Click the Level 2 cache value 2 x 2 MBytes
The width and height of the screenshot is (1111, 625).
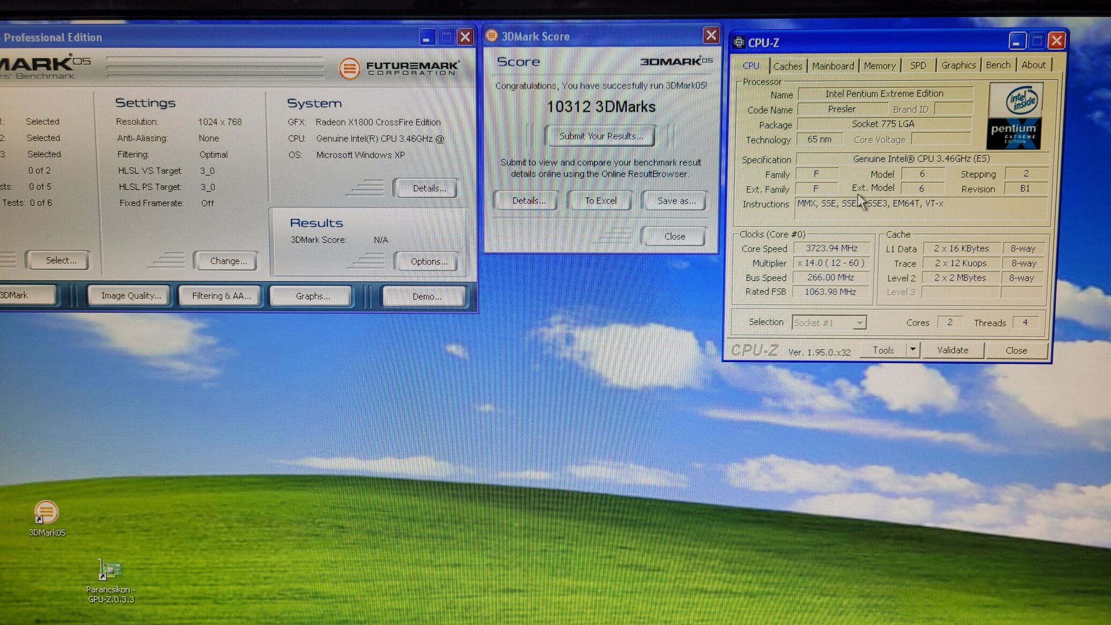[960, 277]
